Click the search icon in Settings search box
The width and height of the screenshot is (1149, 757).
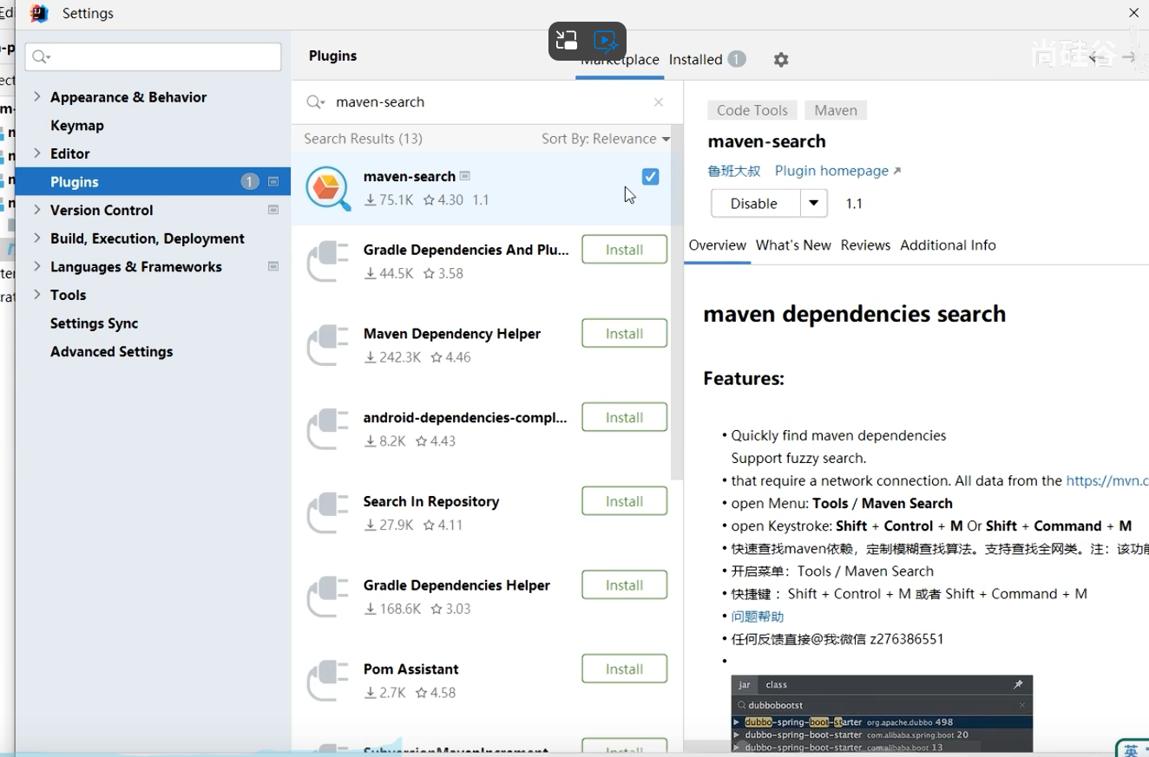[41, 57]
